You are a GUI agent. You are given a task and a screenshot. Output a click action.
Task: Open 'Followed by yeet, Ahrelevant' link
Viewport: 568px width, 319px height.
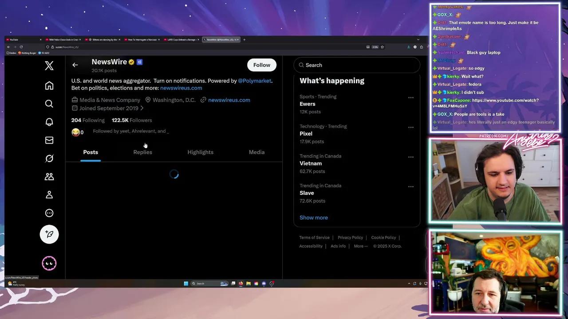(x=131, y=131)
